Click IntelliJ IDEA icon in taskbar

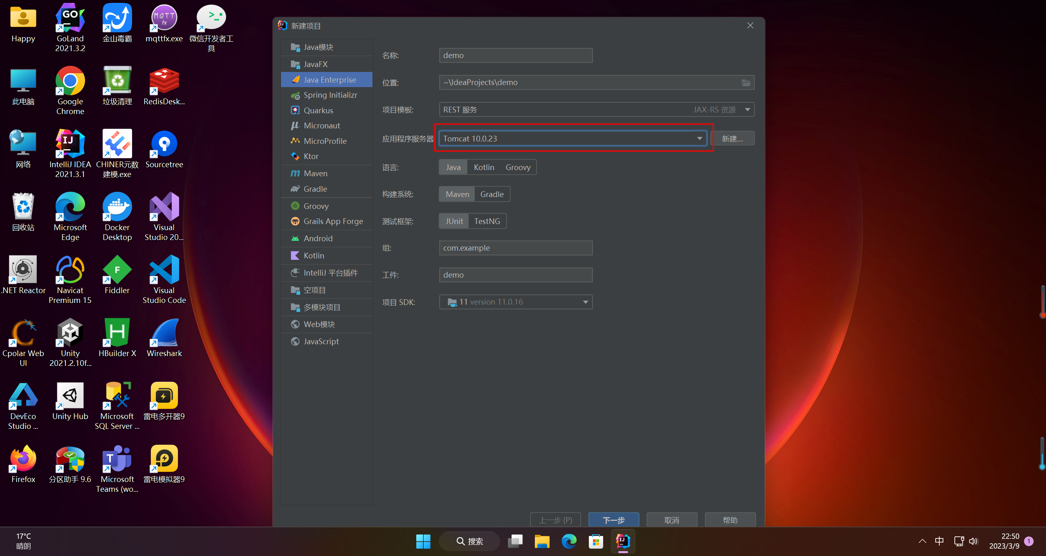tap(623, 541)
